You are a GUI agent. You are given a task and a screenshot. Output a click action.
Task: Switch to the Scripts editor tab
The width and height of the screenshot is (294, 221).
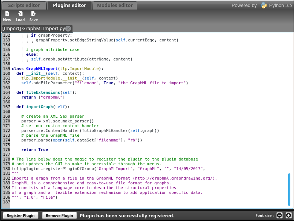pyautogui.click(x=24, y=5)
